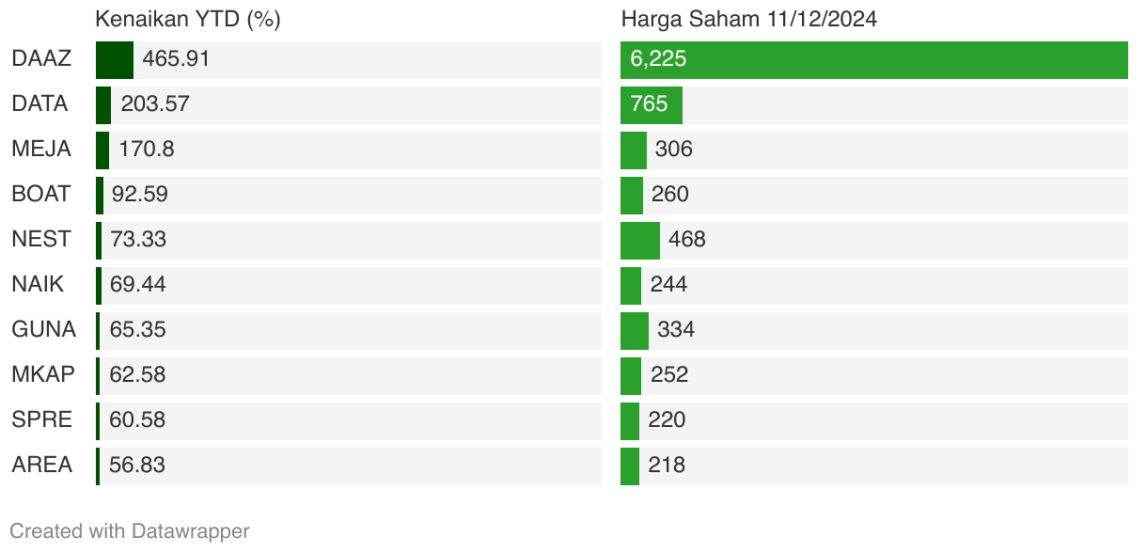Image resolution: width=1147 pixels, height=553 pixels.
Task: Select the AREA row label
Action: (x=42, y=466)
